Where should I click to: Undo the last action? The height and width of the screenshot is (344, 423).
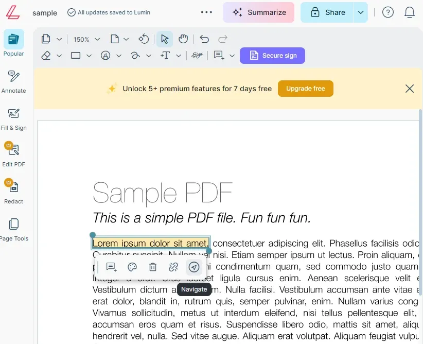click(203, 39)
